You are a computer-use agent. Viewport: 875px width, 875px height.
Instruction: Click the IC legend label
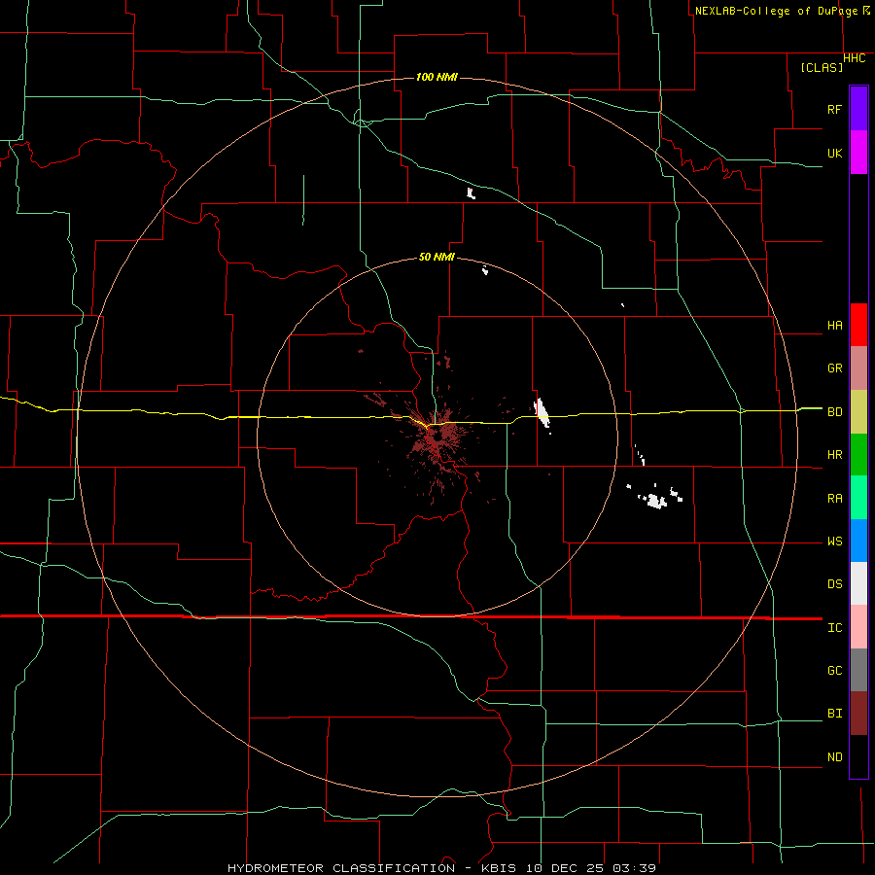click(x=834, y=628)
